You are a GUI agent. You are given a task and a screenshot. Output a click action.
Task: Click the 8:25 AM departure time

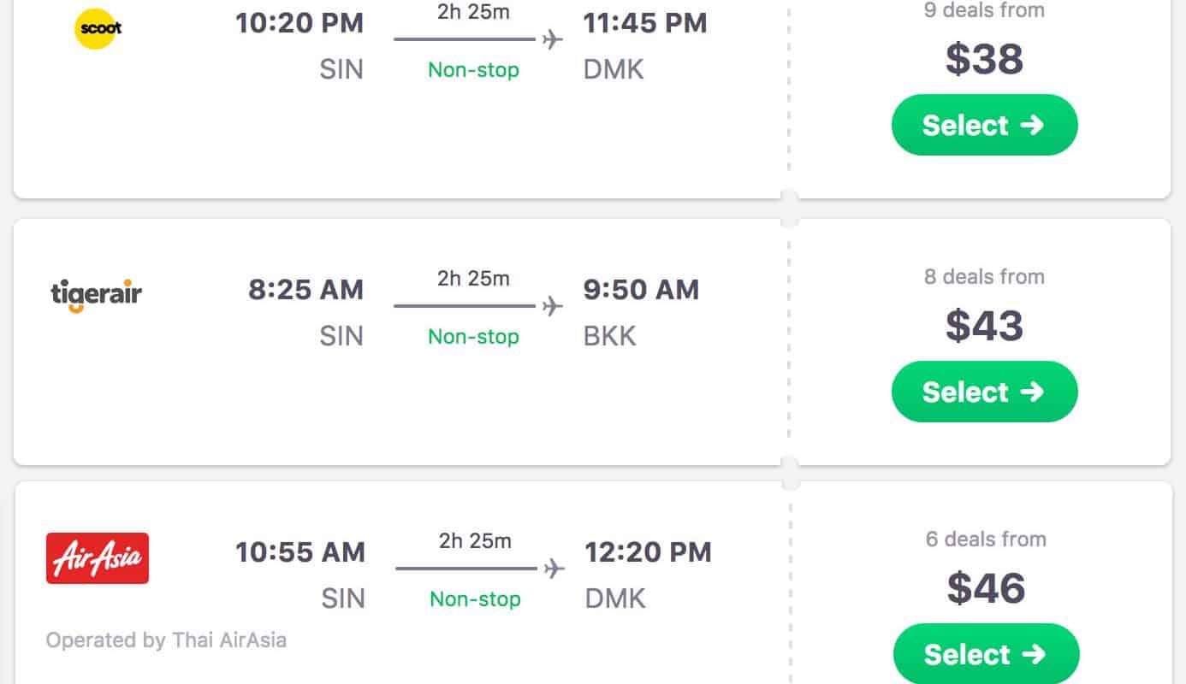coord(305,290)
